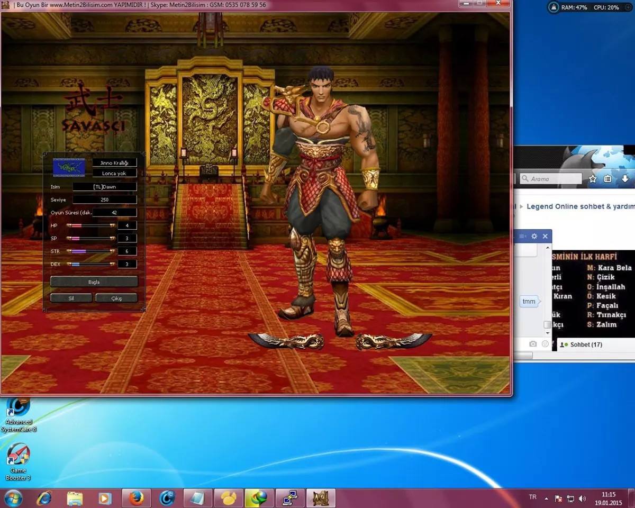The height and width of the screenshot is (508, 635).
Task: Click the volume speaker tray icon
Action: click(x=583, y=498)
